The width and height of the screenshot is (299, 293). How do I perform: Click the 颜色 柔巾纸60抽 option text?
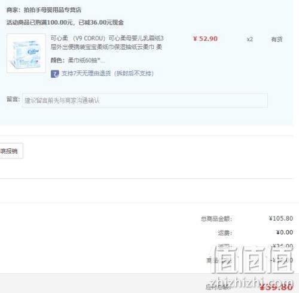[x=78, y=60]
